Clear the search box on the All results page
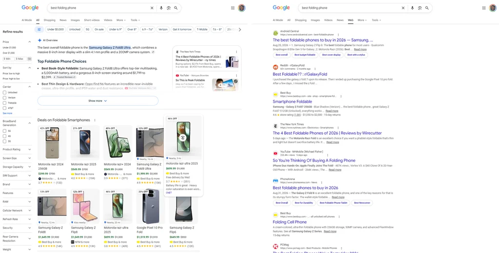 click(152, 8)
